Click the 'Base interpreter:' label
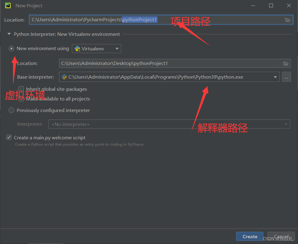This screenshot has height=244, width=298. 35,77
